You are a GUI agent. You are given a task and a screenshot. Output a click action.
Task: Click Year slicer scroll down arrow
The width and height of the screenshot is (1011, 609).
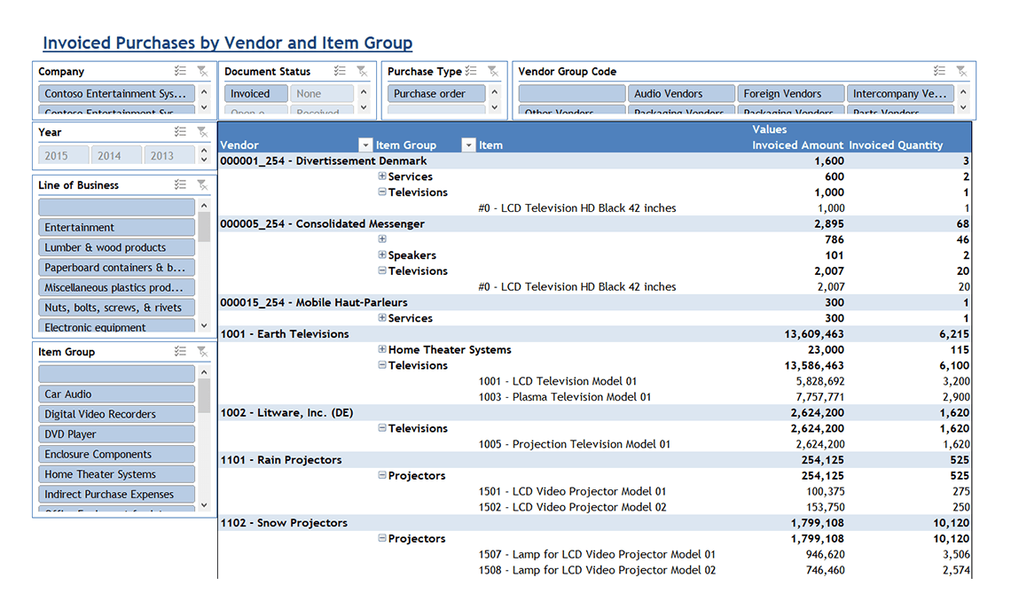pos(204,160)
